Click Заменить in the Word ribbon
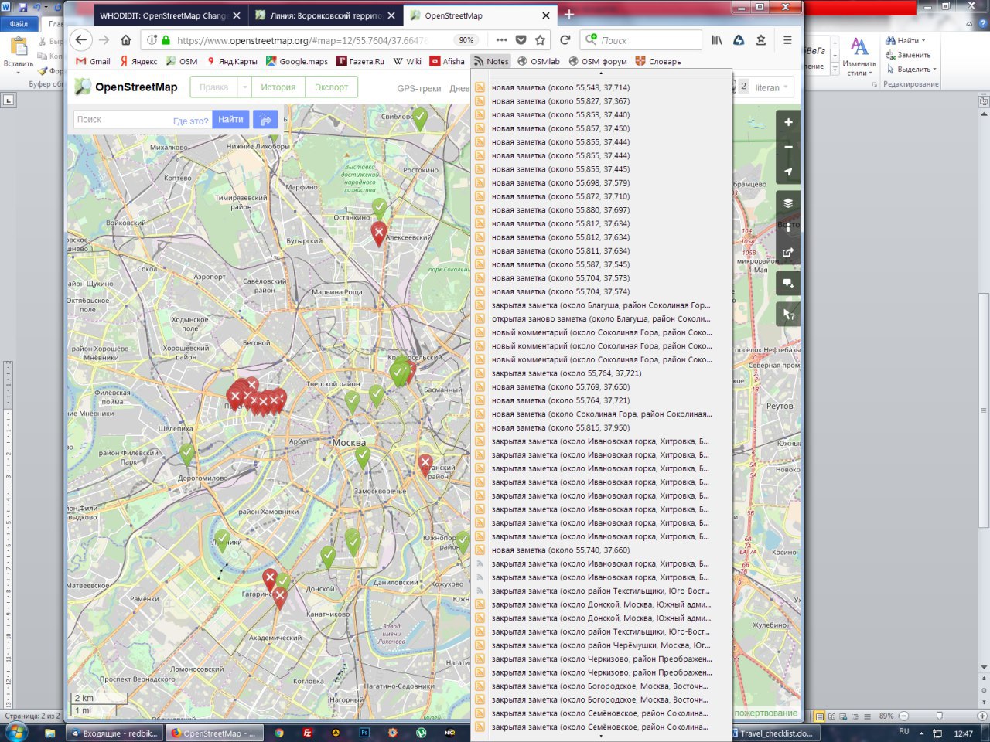The width and height of the screenshot is (990, 742). (x=908, y=55)
